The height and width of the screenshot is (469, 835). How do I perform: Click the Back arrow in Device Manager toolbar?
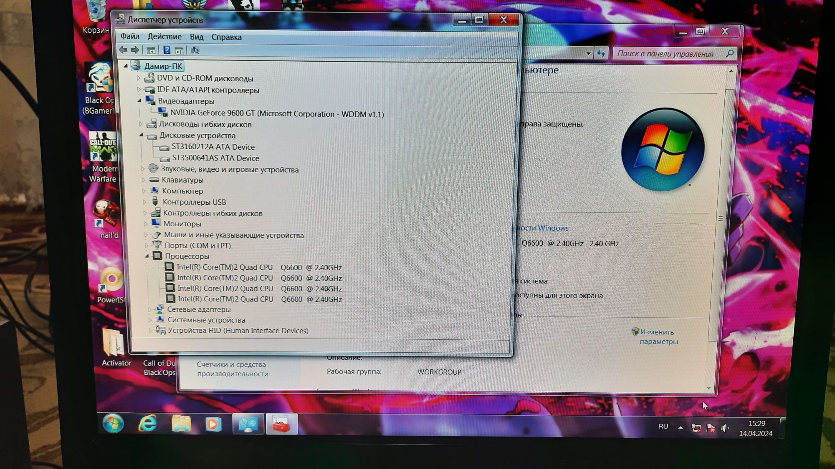click(123, 50)
